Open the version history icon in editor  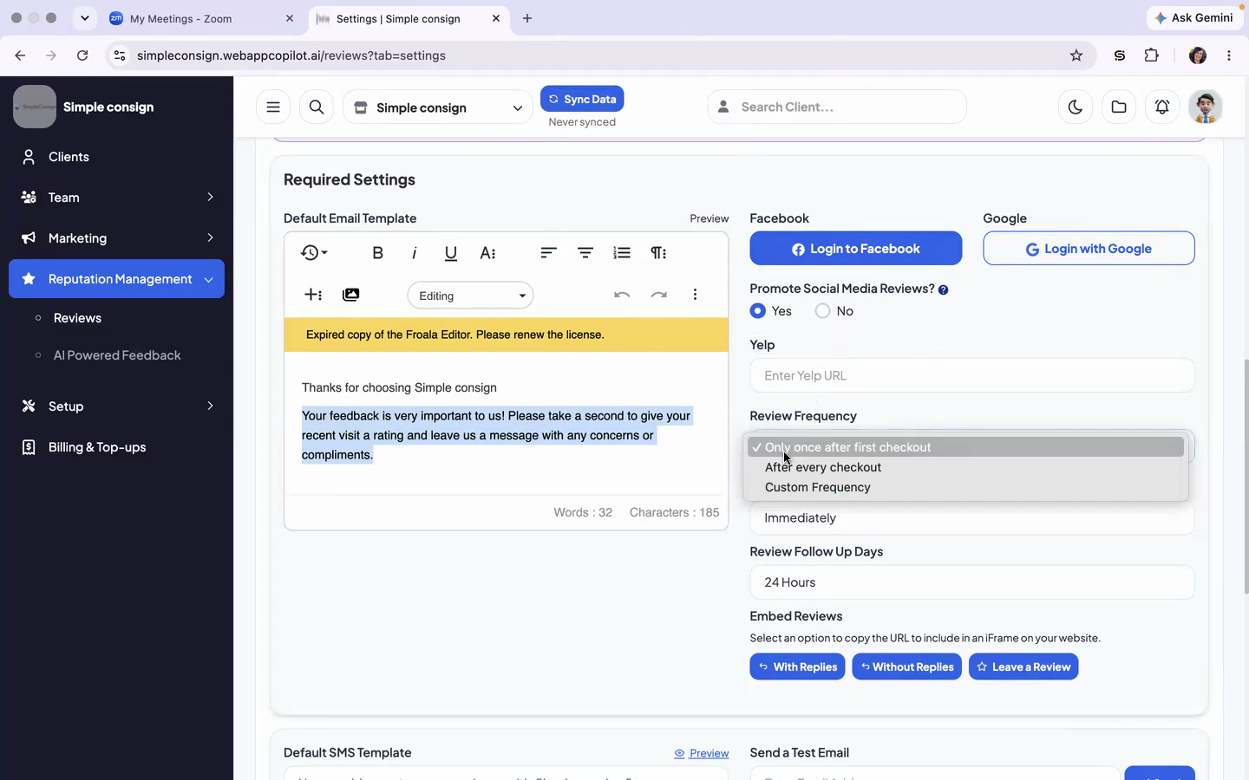click(x=314, y=253)
